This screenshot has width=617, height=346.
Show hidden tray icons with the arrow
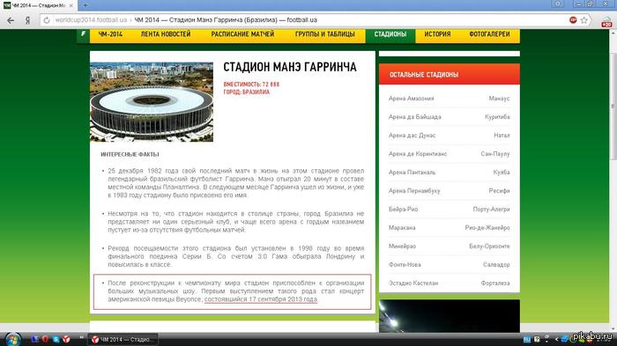(556, 339)
